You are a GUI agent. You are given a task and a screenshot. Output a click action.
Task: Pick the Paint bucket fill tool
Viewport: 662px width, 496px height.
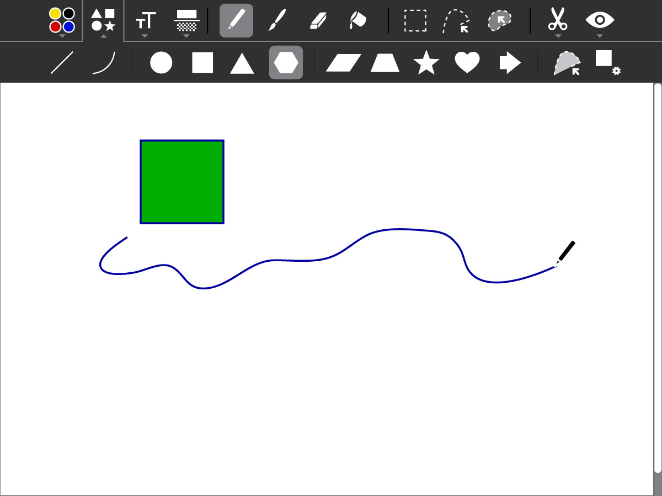pyautogui.click(x=358, y=21)
